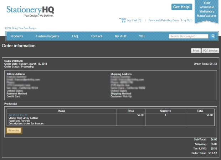Open the Products menu
The width and height of the screenshot is (221, 160).
click(x=17, y=36)
